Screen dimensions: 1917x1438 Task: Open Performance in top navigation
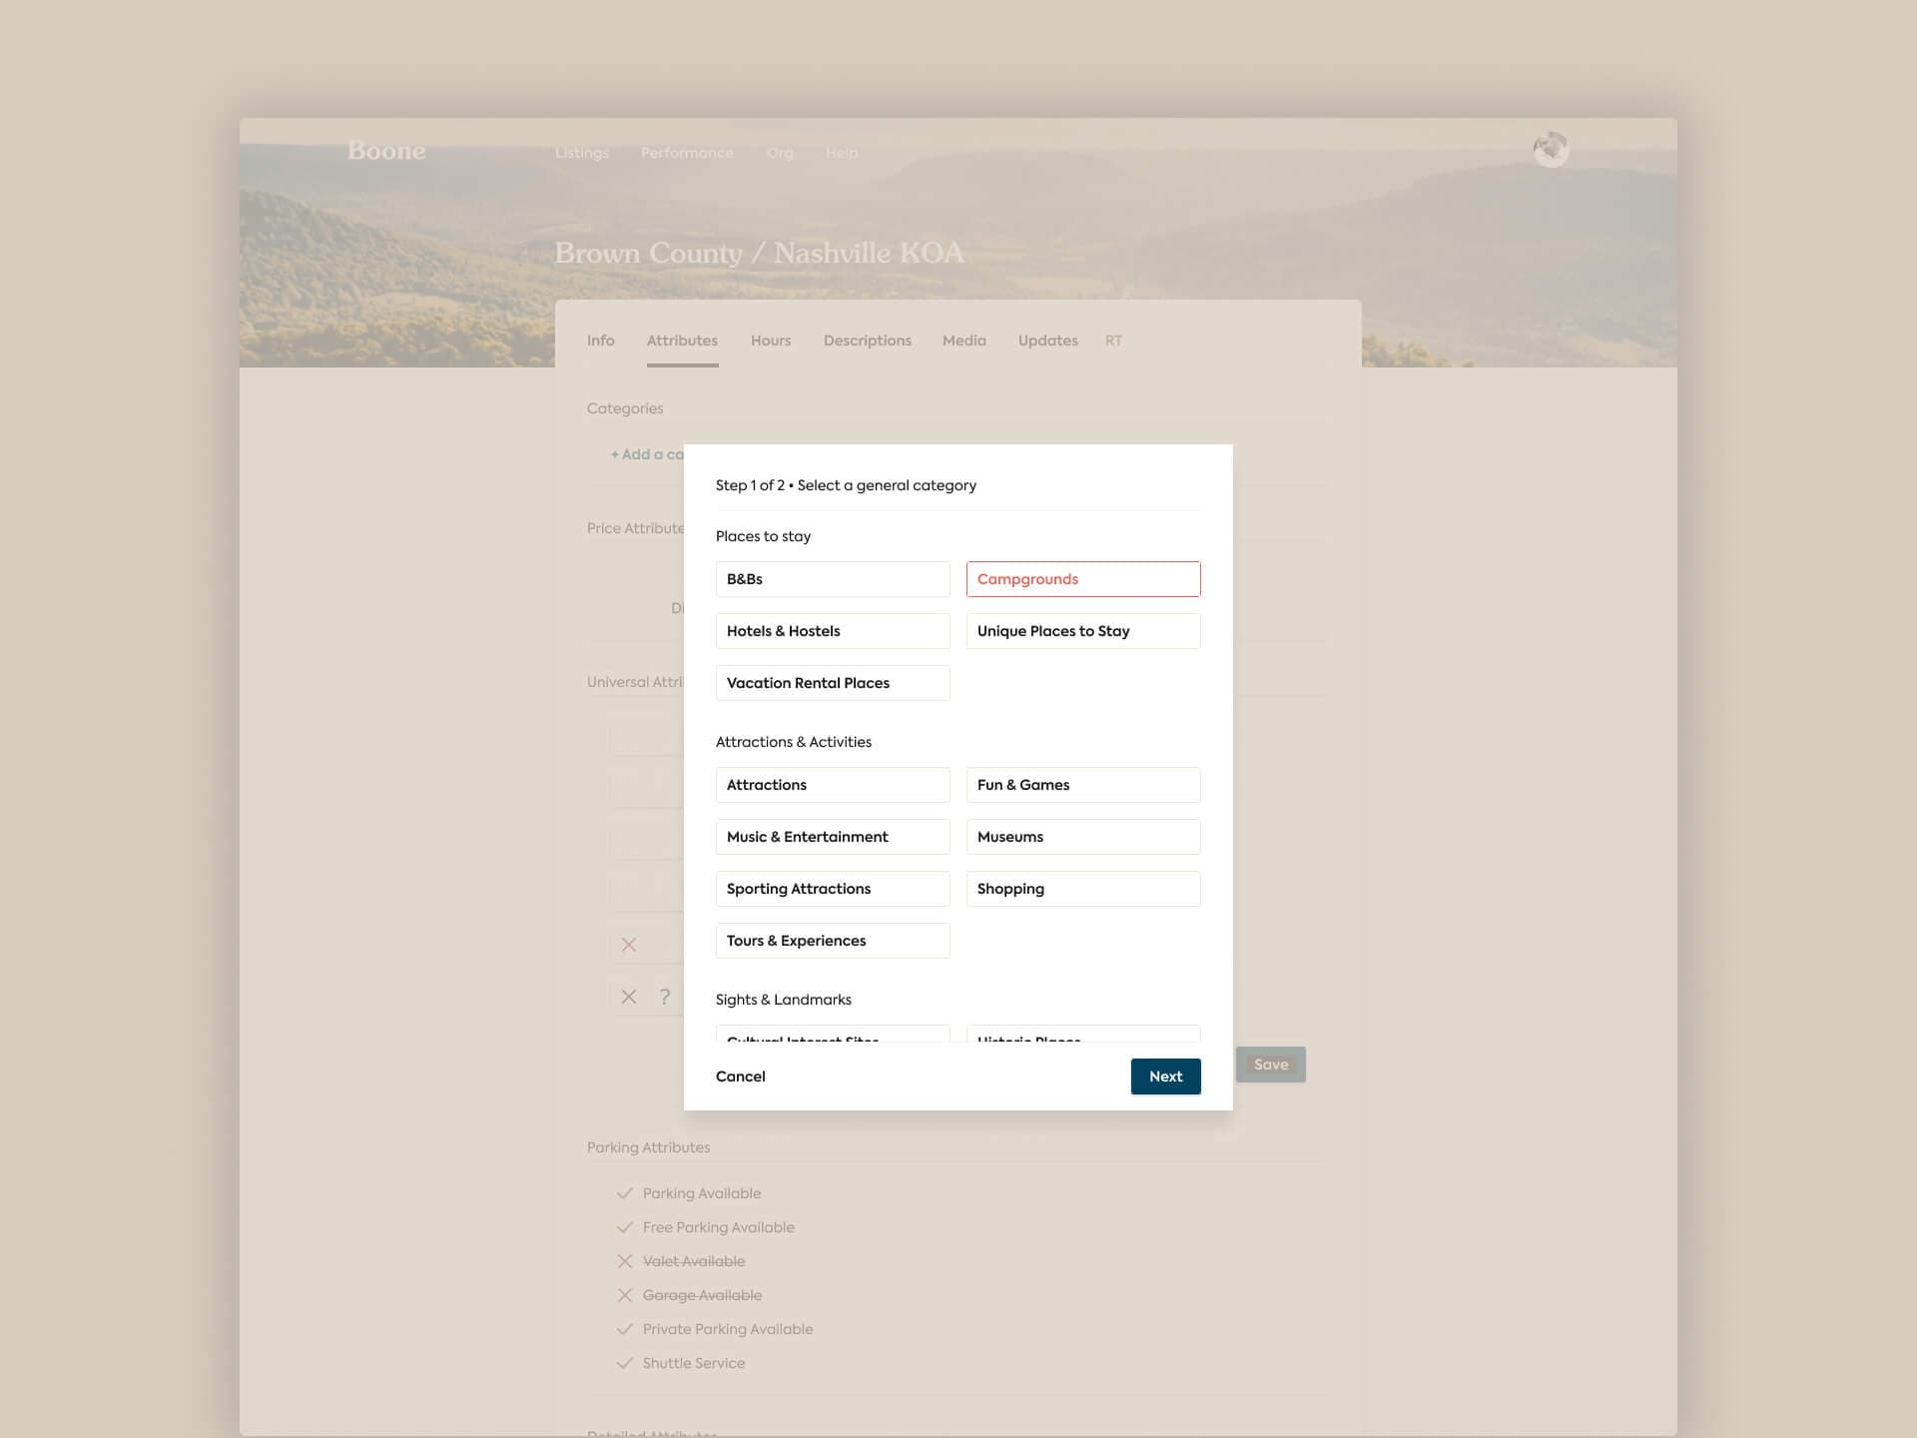687,153
